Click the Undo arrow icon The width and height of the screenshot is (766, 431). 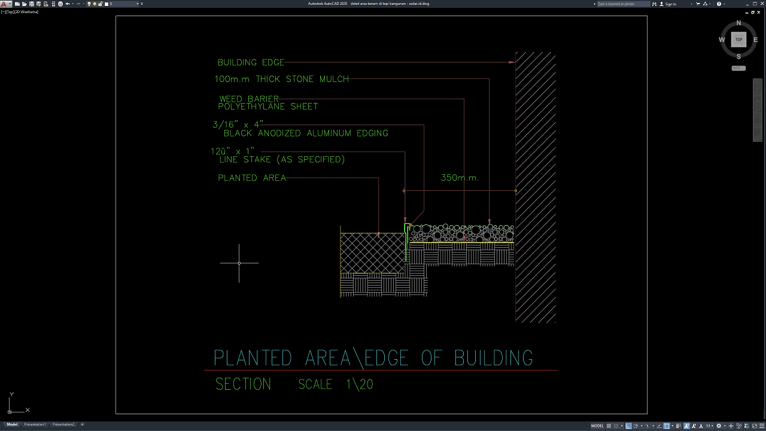[x=68, y=4]
